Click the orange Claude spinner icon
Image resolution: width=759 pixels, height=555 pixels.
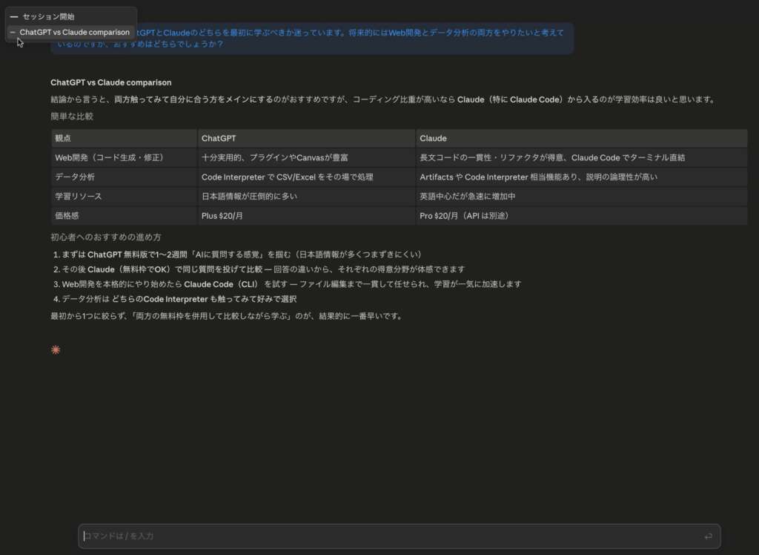[x=56, y=349]
